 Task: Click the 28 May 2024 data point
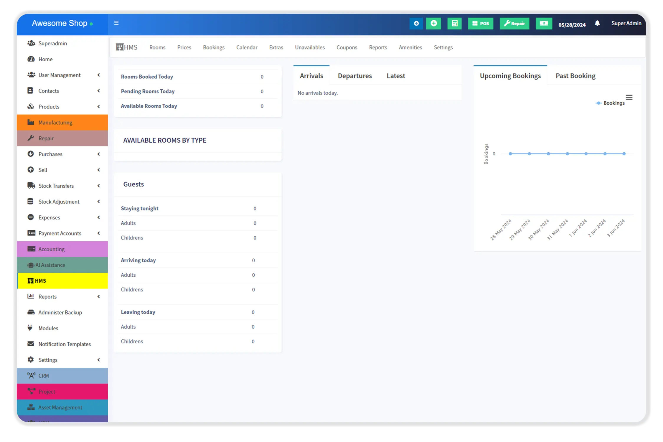click(x=510, y=154)
